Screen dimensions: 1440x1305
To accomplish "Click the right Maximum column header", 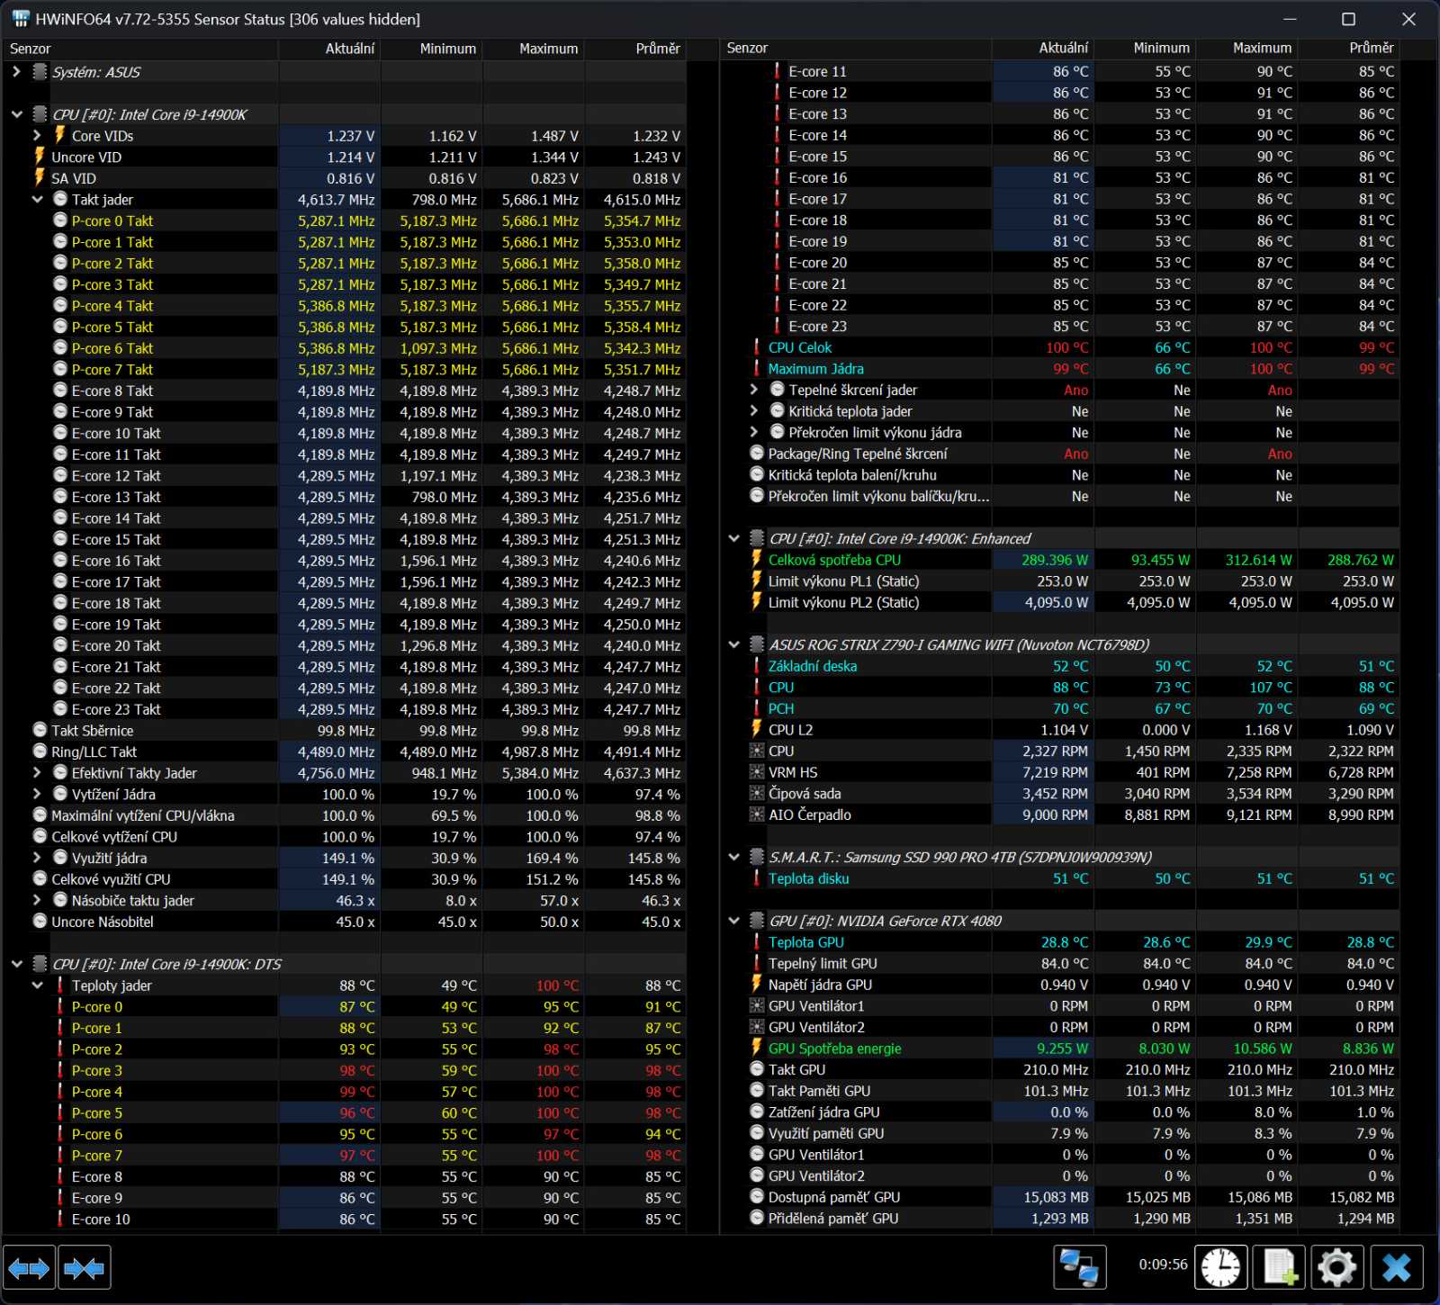I will (1246, 48).
